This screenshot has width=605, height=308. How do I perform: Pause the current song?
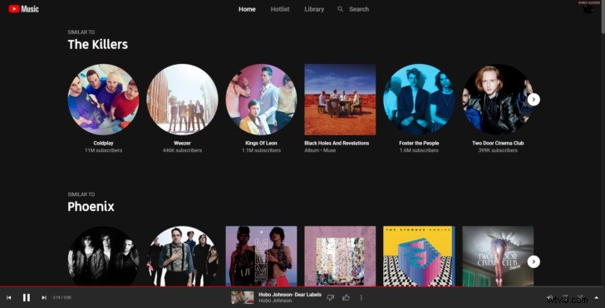click(27, 297)
